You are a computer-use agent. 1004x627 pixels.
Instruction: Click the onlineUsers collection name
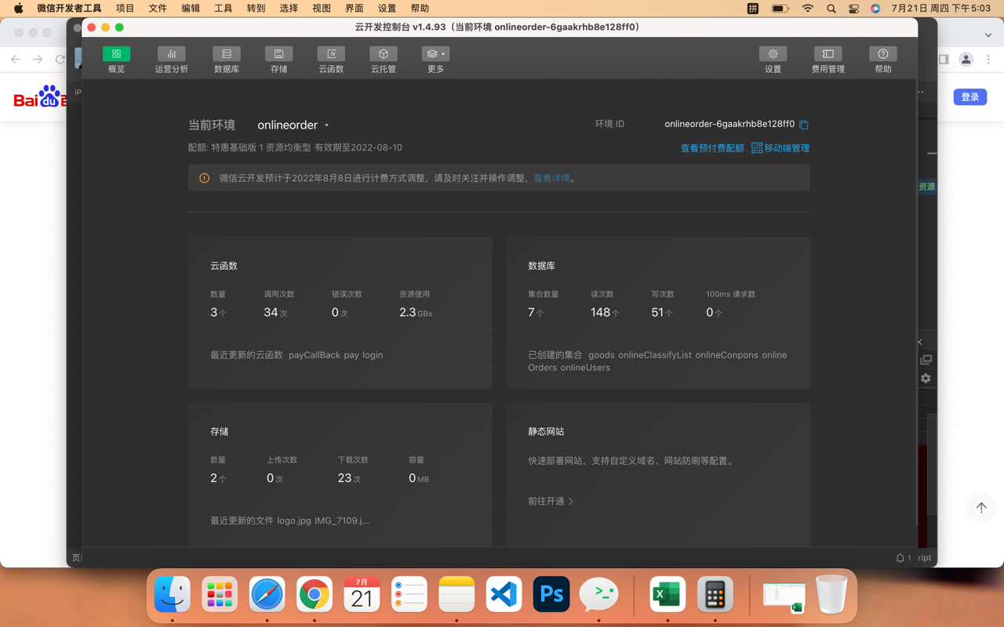tap(585, 368)
